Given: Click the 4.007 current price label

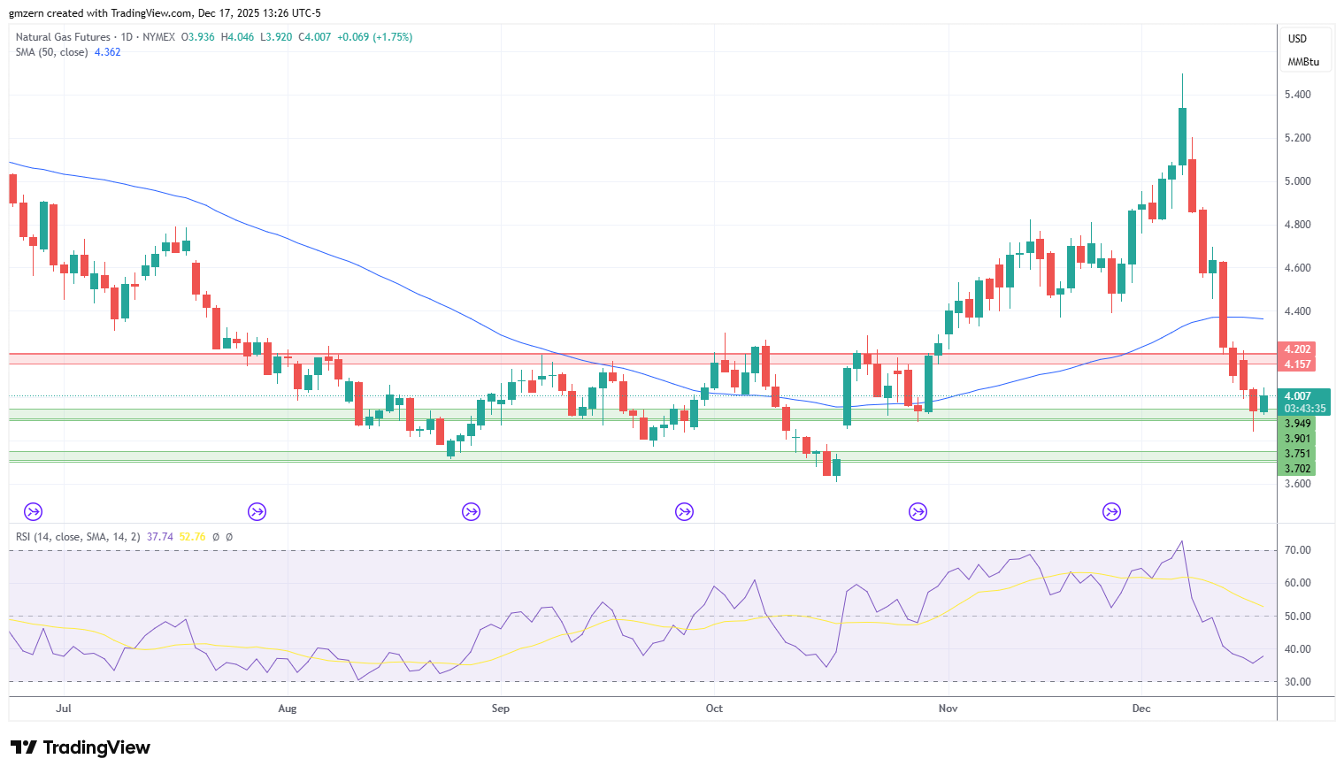Looking at the screenshot, I should pos(1304,396).
